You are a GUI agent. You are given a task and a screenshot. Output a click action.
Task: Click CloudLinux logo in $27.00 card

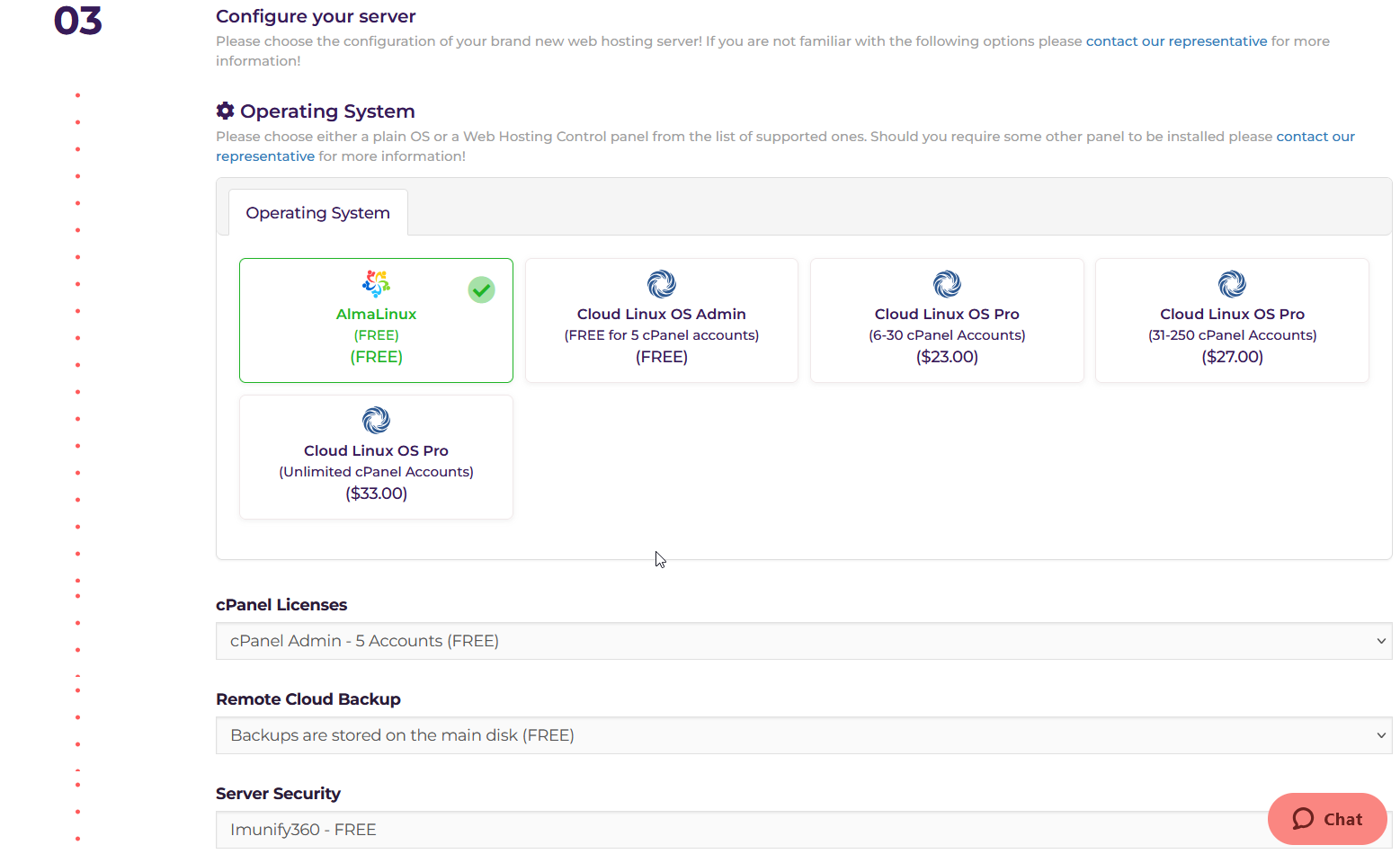click(x=1232, y=284)
